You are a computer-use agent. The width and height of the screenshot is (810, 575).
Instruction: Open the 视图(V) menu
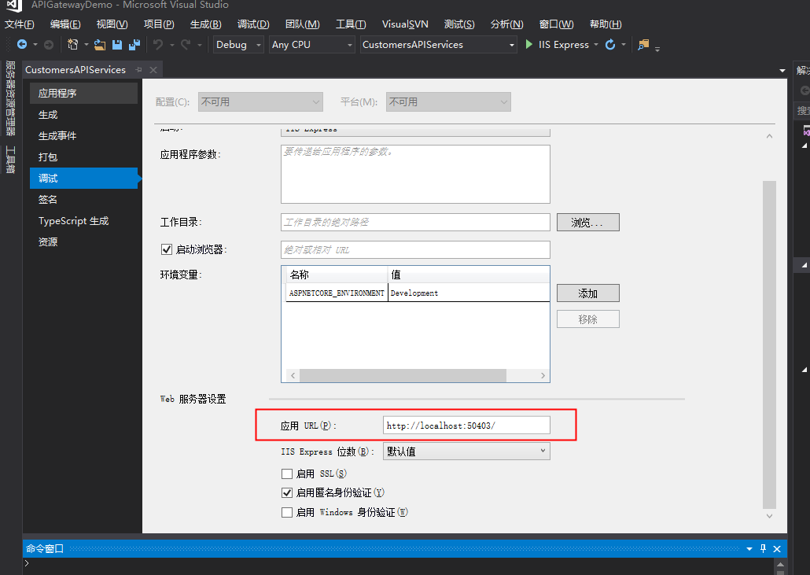click(112, 24)
